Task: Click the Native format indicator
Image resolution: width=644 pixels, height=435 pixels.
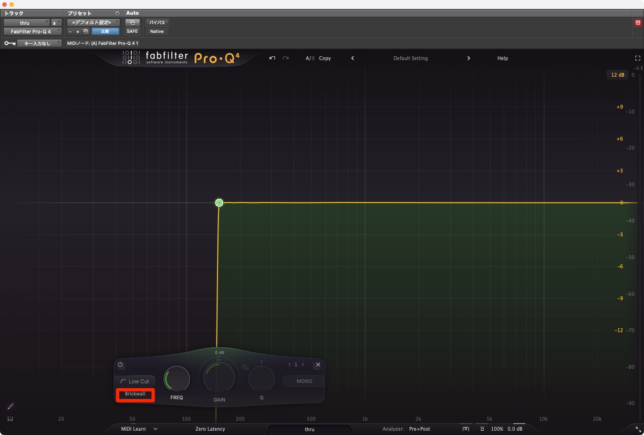Action: click(x=157, y=31)
